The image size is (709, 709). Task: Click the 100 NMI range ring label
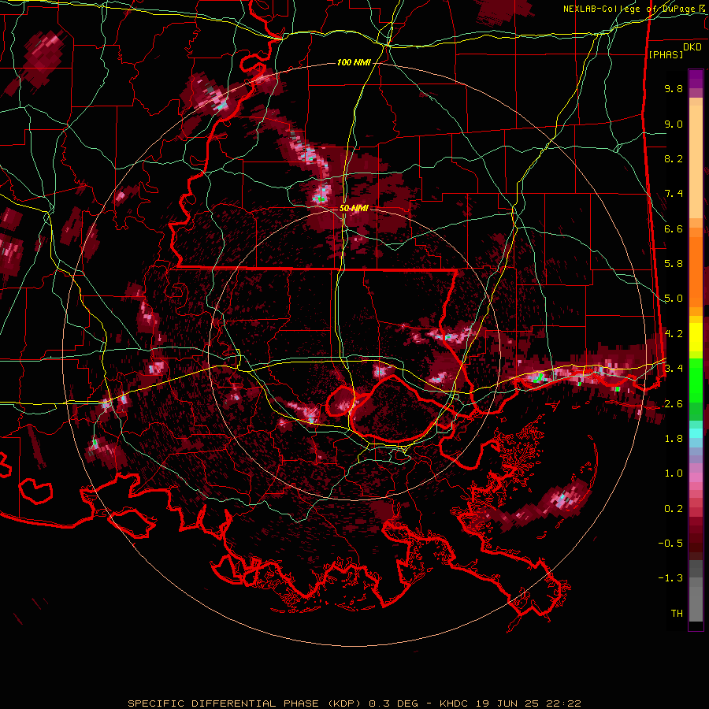click(354, 62)
